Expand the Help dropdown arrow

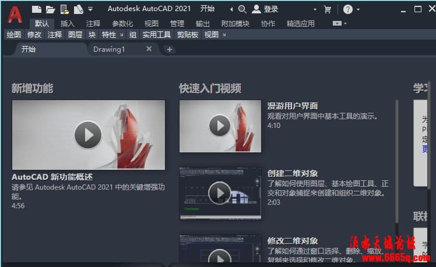pyautogui.click(x=358, y=9)
